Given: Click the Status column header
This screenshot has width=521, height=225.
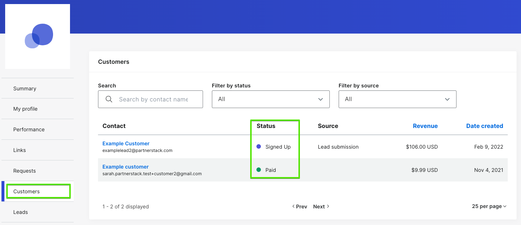Looking at the screenshot, I should click(x=266, y=126).
